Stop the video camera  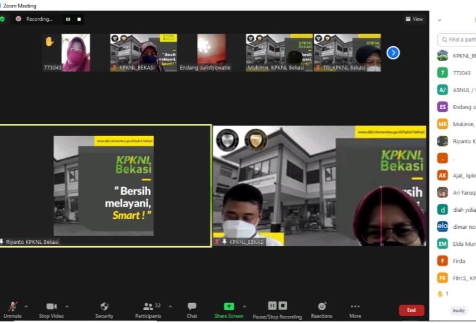click(x=51, y=309)
